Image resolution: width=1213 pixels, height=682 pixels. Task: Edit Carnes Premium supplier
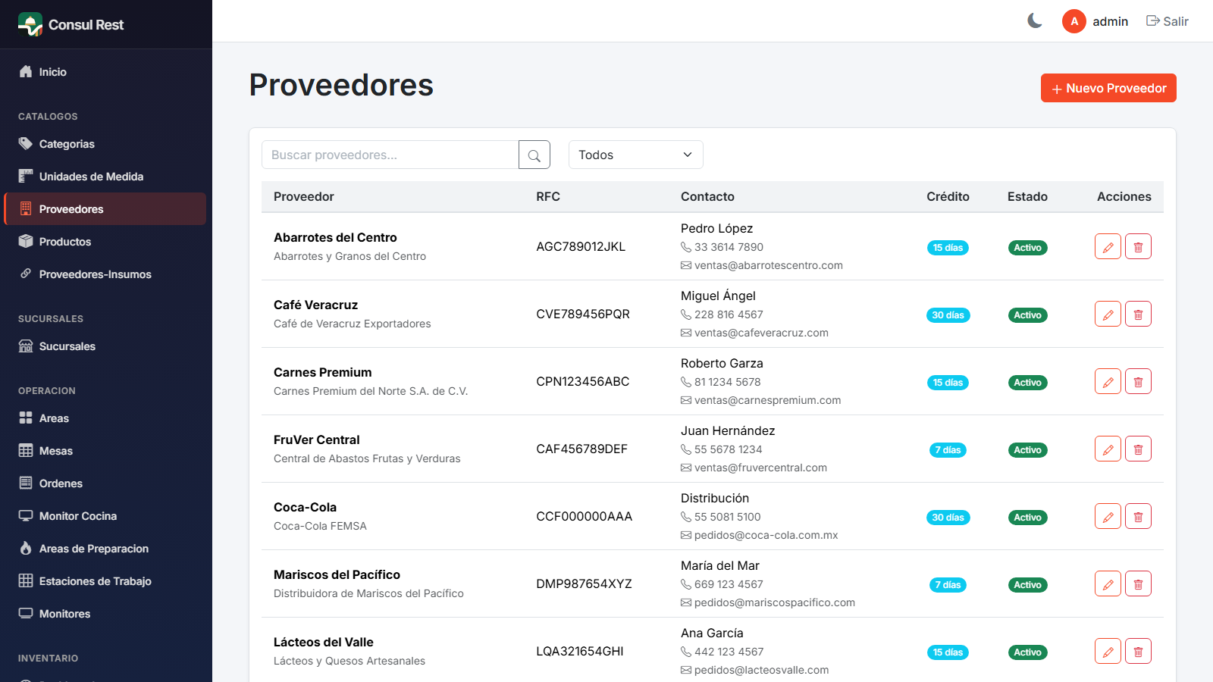coord(1108,381)
